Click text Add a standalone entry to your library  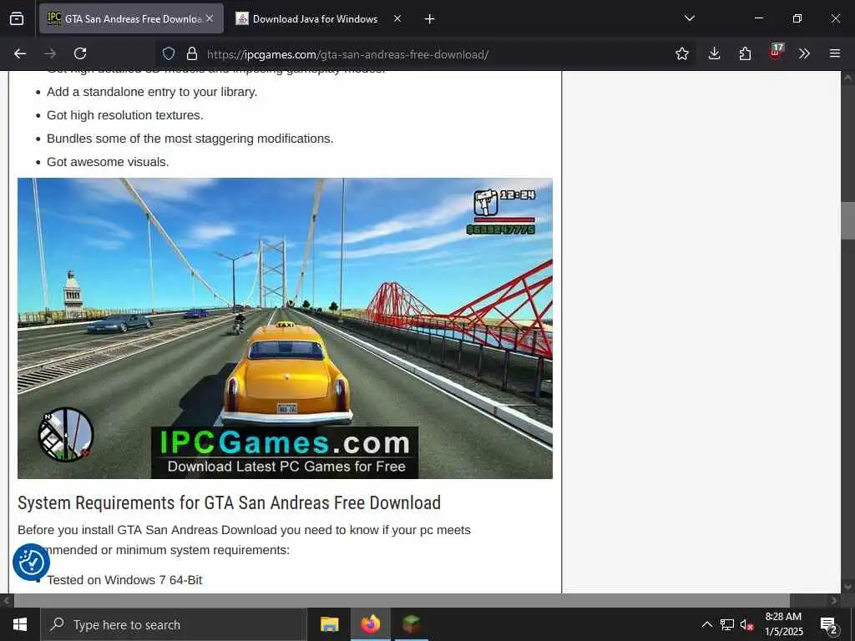coord(152,92)
